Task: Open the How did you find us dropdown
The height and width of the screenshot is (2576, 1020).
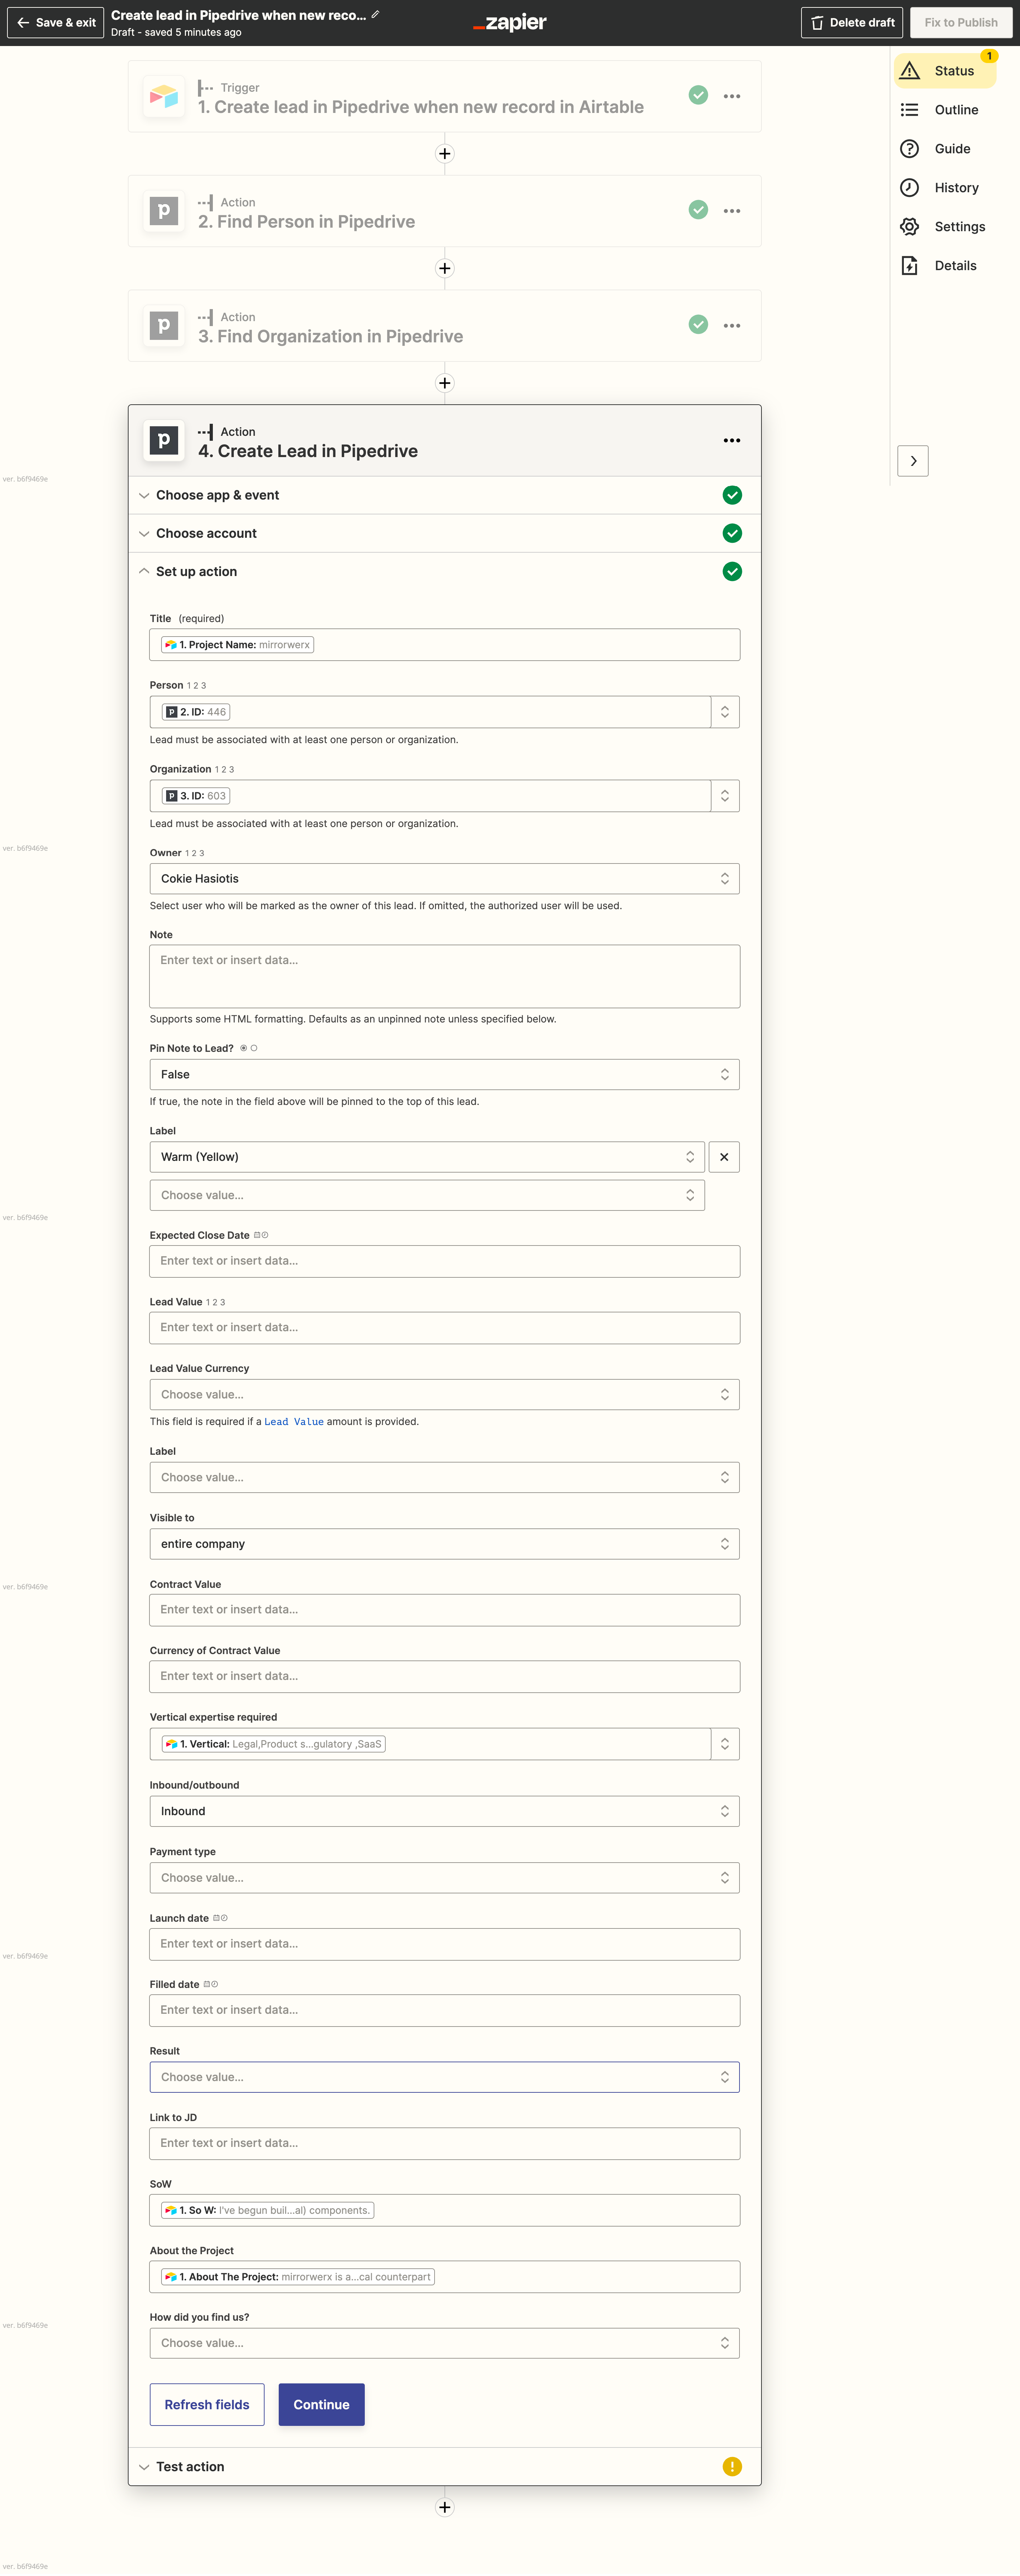Action: pyautogui.click(x=444, y=2343)
